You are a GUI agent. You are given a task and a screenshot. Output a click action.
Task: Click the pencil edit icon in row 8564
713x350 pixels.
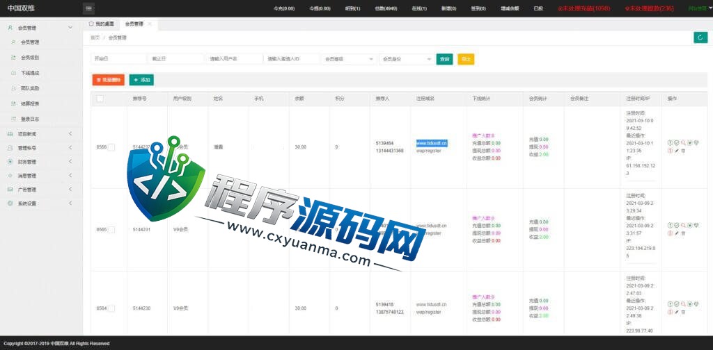[x=677, y=312]
